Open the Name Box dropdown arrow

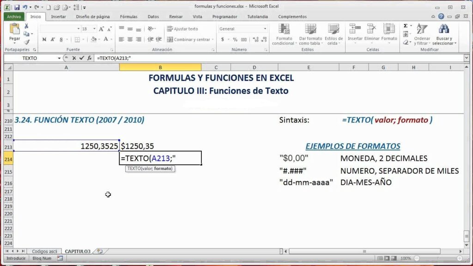tap(59, 58)
